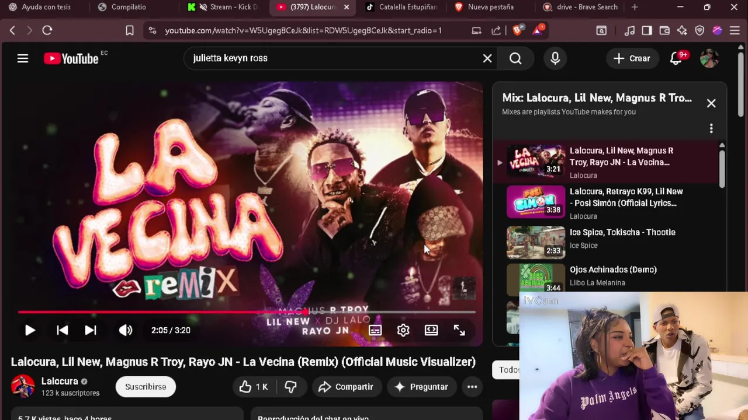Switch to the Catalella Estupiñan TikTok tab
This screenshot has height=420, width=748.
point(403,7)
